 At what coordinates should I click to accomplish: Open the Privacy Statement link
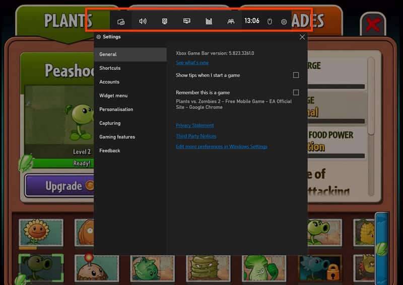[x=195, y=126]
